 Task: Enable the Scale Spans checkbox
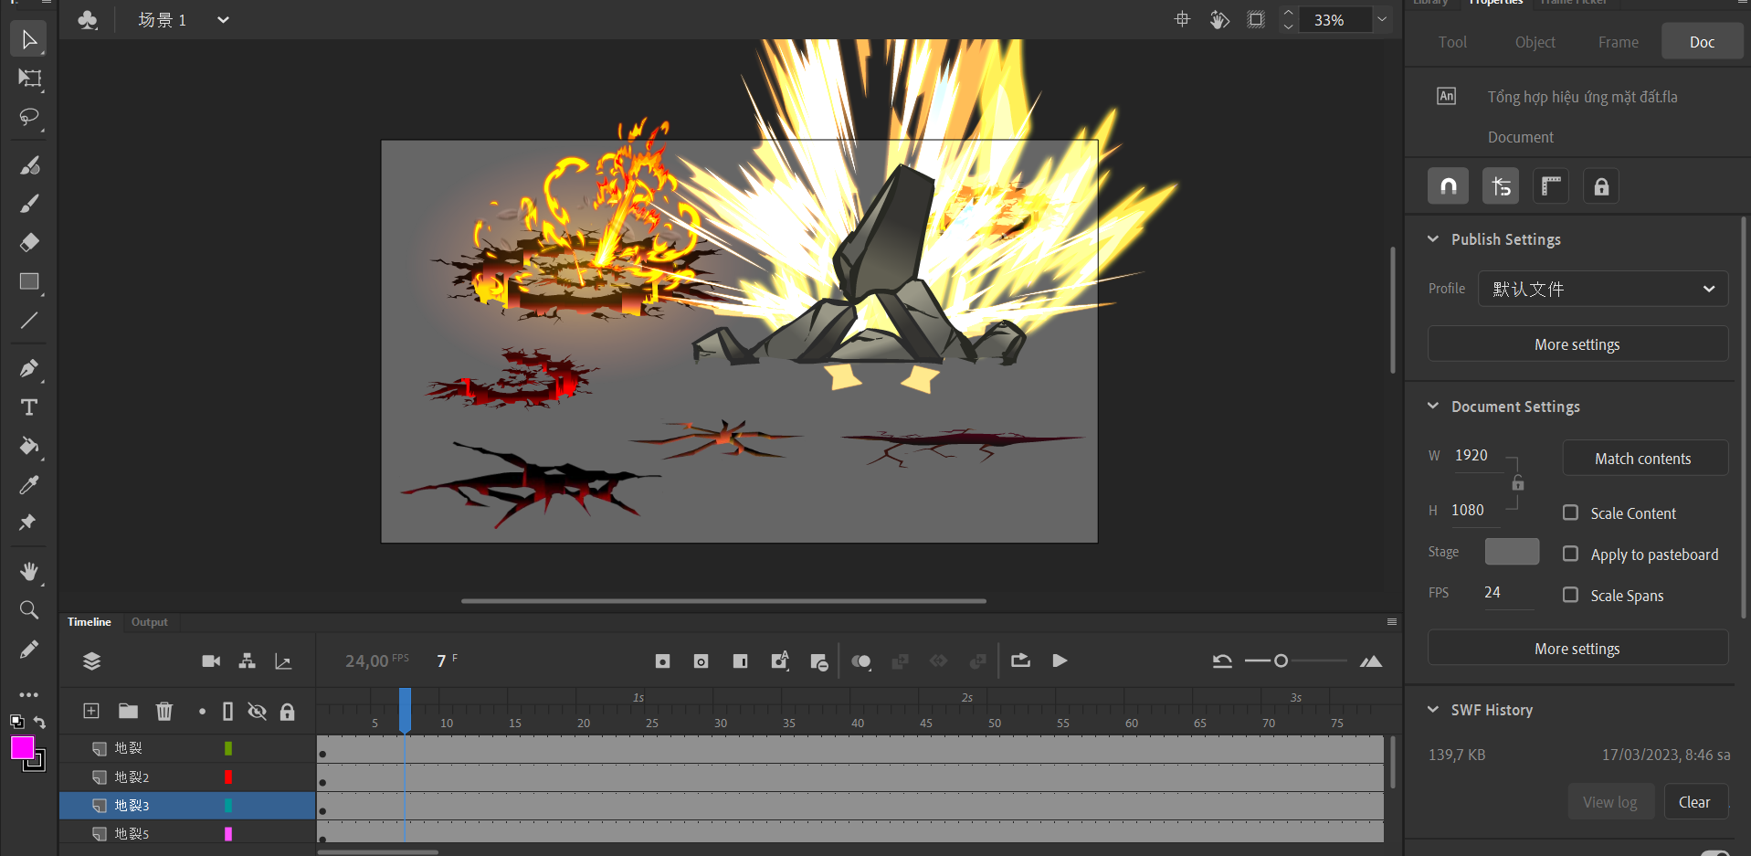pyautogui.click(x=1570, y=595)
